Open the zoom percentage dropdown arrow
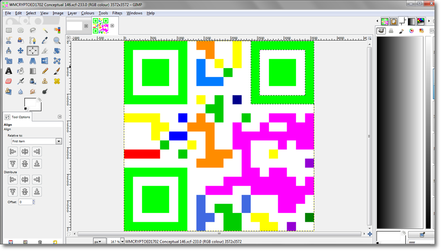This screenshot has height=251, width=441. click(122, 242)
